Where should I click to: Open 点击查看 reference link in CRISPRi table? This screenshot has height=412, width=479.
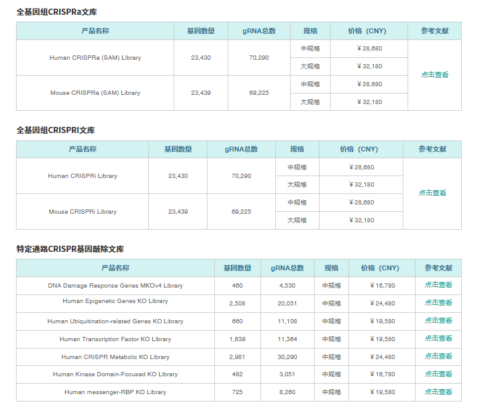pos(432,193)
